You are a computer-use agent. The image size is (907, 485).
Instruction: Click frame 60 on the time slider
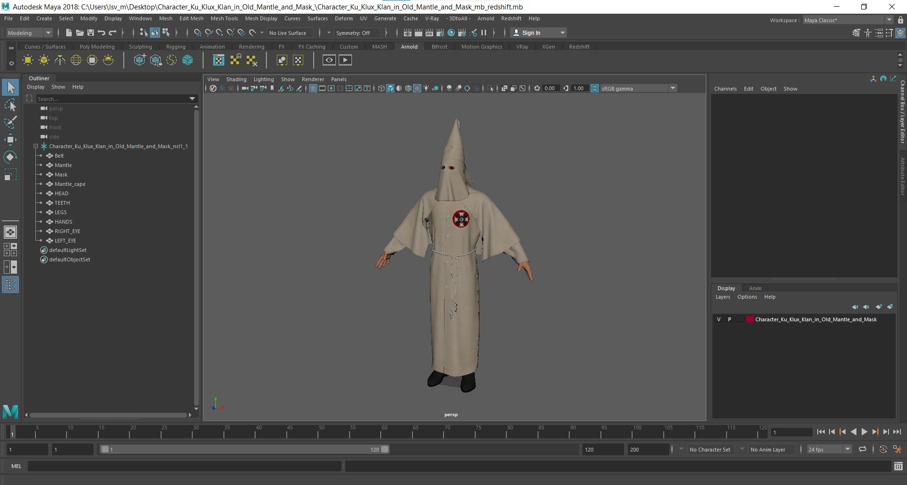point(383,432)
